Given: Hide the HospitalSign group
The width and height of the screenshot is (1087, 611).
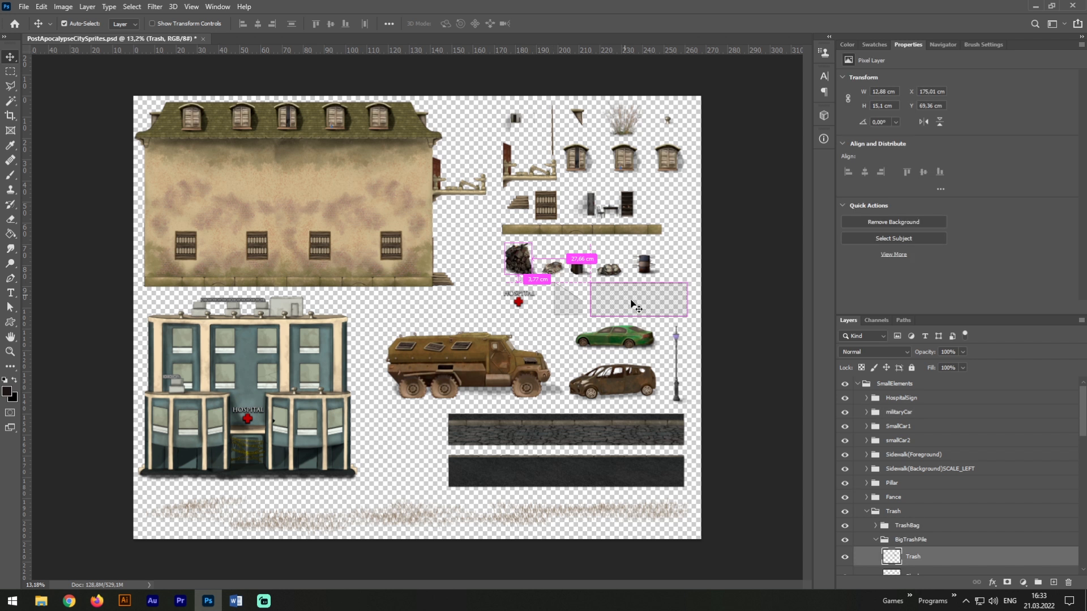Looking at the screenshot, I should 845,398.
